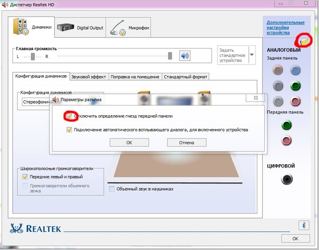Screen dimensions: 319x250
Task: Click the grey rear panel jack beside the green jack
Action: (278, 86)
